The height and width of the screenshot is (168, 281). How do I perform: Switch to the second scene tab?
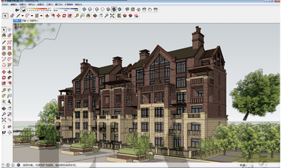tap(24, 20)
